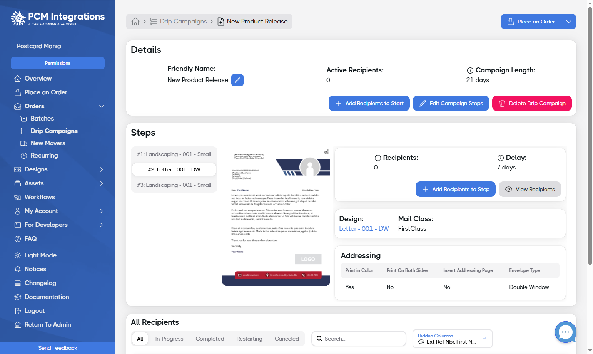
Task: Open the Hidden Columns dropdown
Action: (x=452, y=339)
